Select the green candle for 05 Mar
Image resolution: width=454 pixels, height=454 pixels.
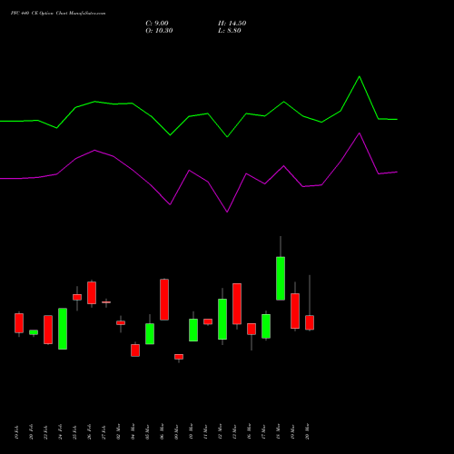pyautogui.click(x=150, y=334)
